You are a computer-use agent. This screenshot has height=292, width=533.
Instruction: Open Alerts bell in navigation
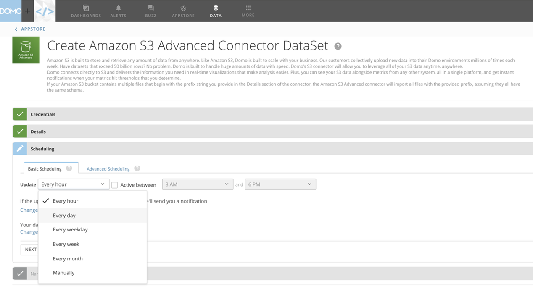click(x=118, y=11)
